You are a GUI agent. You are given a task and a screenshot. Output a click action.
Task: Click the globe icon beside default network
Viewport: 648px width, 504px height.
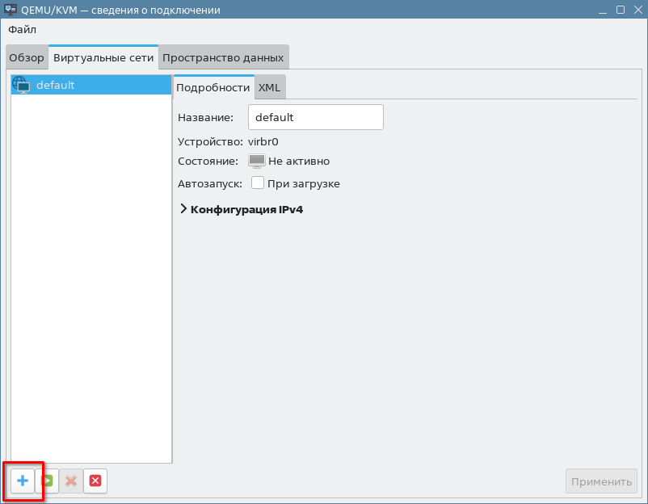(21, 85)
